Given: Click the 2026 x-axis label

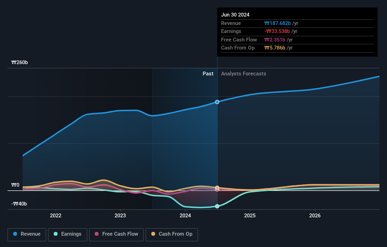Looking at the screenshot, I should click(x=315, y=216).
